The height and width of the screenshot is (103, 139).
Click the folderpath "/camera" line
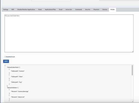18,71
